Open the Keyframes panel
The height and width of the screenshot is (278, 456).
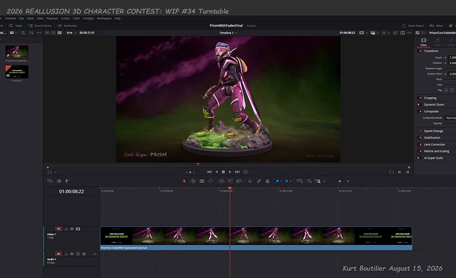(x=67, y=26)
